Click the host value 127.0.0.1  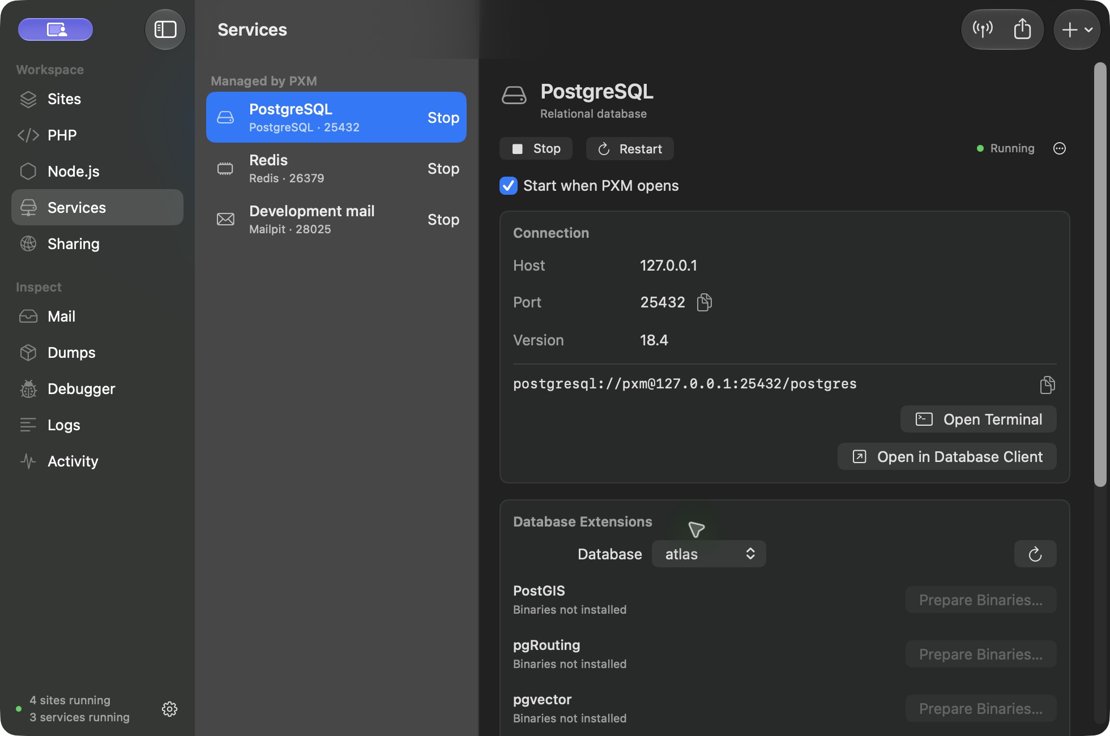click(x=668, y=266)
